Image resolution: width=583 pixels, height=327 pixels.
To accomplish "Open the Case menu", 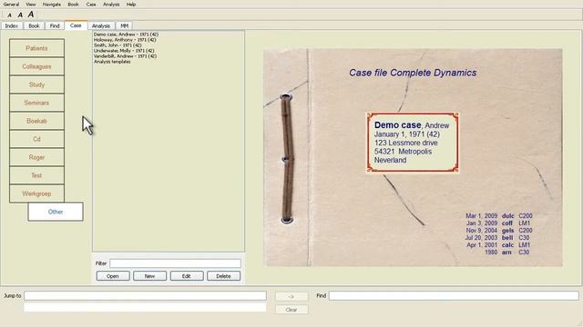I will point(91,5).
